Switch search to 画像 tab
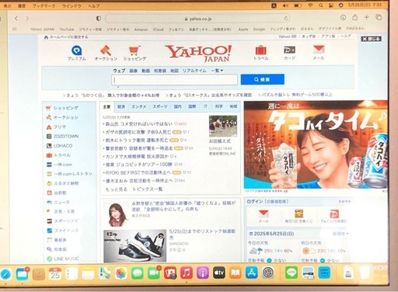The width and height of the screenshot is (398, 292). 134,71
